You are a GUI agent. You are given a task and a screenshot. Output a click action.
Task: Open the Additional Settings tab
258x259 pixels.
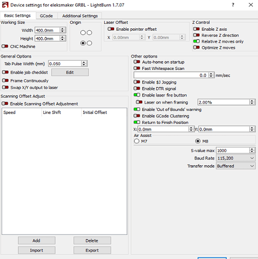(80, 16)
